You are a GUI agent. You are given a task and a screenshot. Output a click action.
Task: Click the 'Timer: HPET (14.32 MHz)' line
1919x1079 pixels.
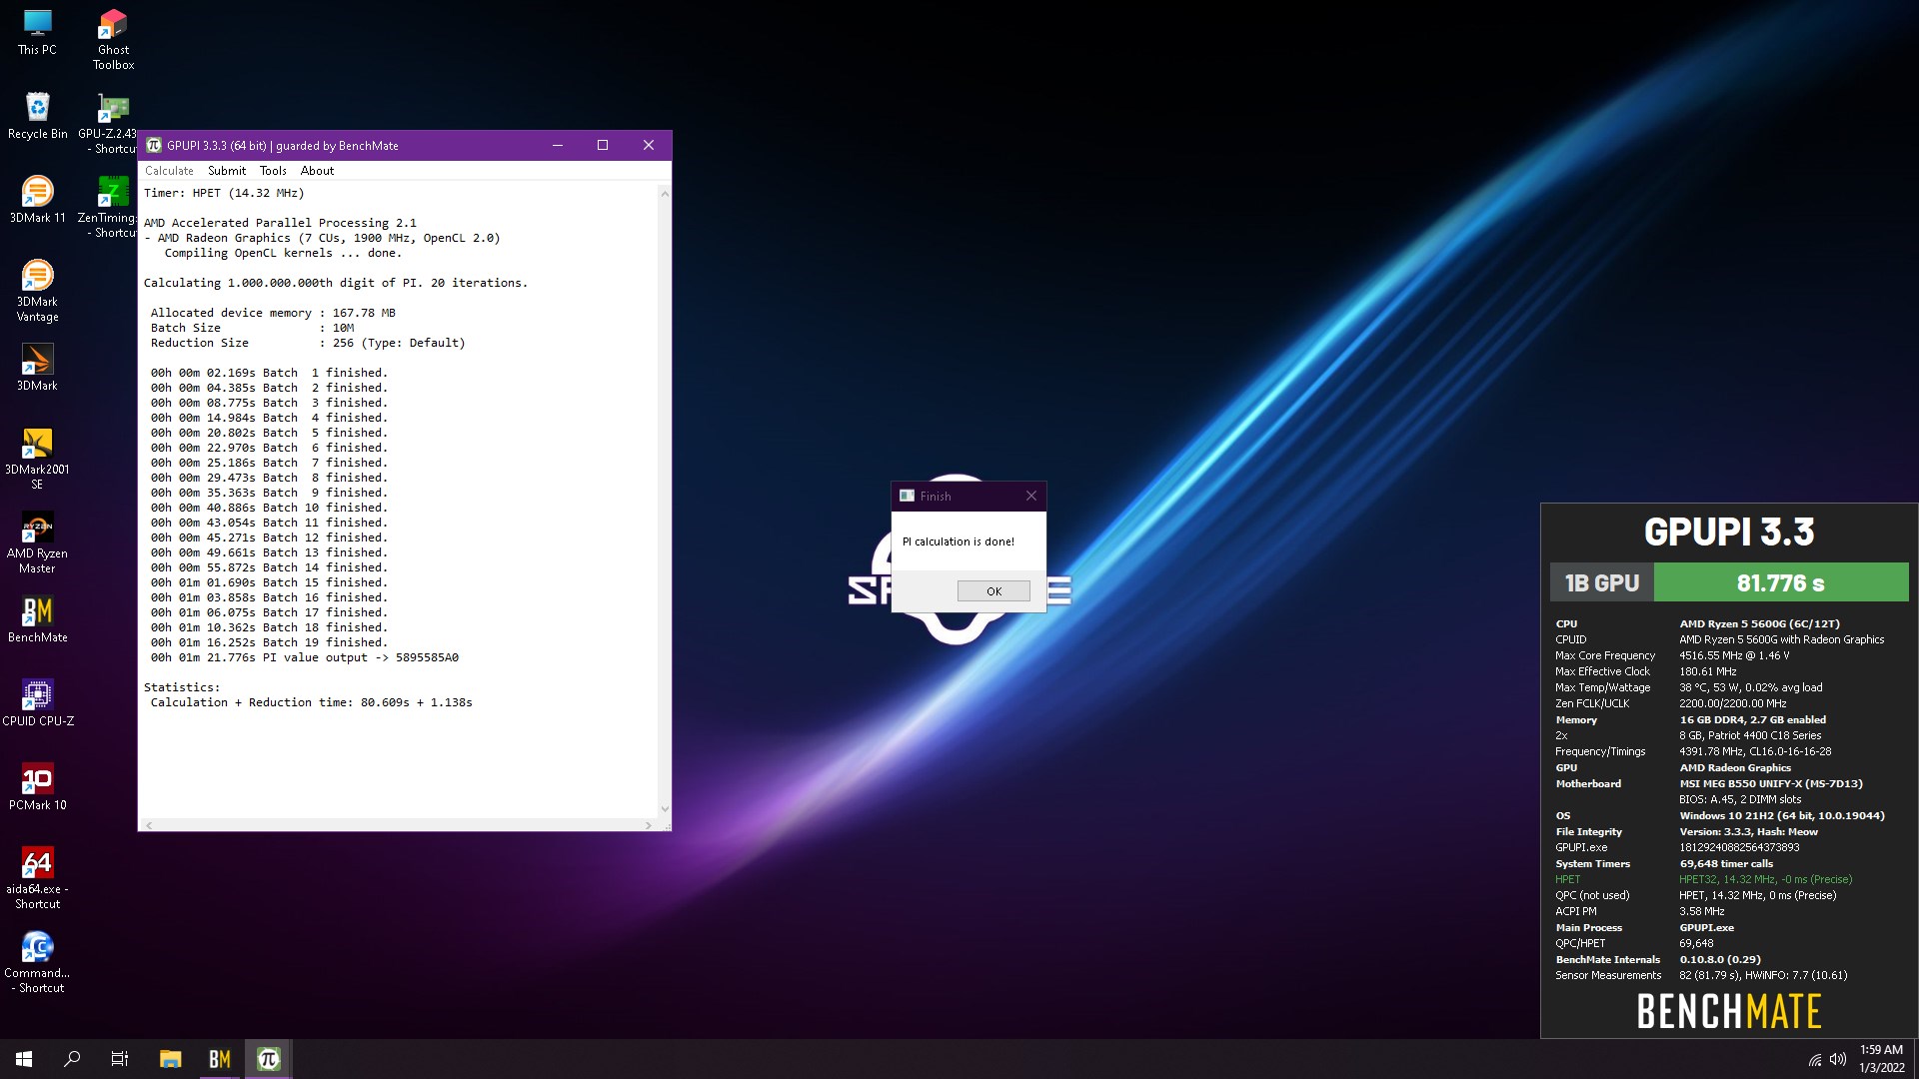[x=224, y=193]
